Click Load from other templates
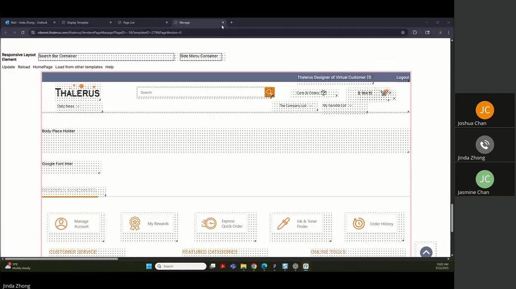516x289 pixels. coord(79,67)
